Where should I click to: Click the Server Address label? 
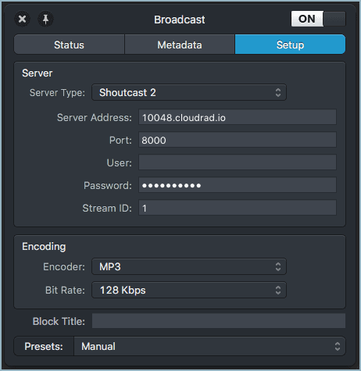pyautogui.click(x=95, y=118)
